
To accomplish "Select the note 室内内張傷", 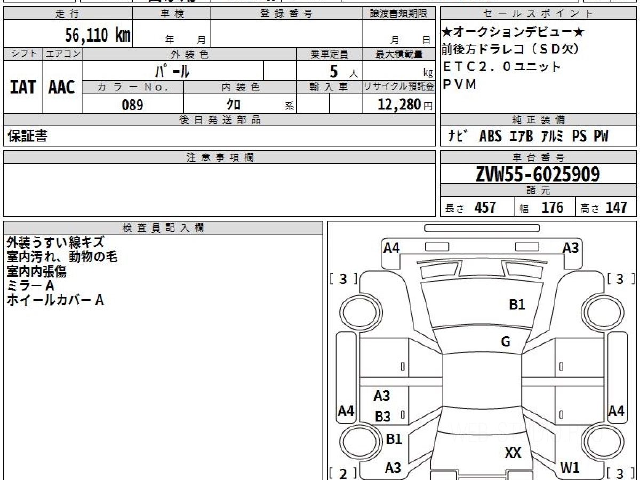I will 36,271.
